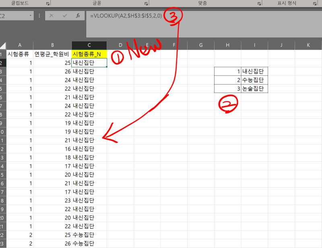Click lookup table key value 2 in column H
Screen dimensions: 322x248
point(227,80)
